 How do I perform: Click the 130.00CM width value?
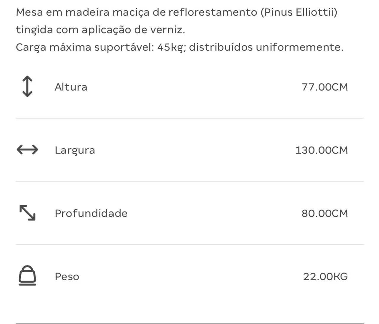[x=322, y=150]
